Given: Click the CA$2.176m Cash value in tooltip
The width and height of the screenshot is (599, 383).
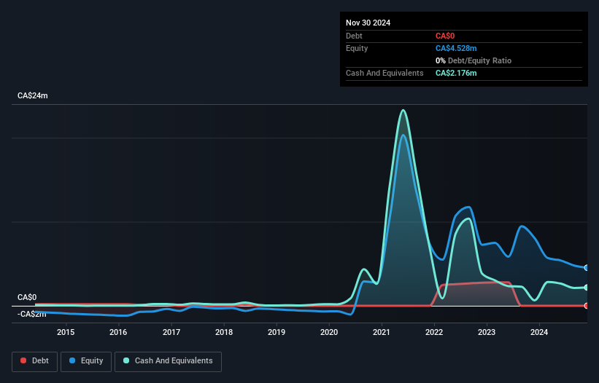Looking at the screenshot, I should point(456,73).
